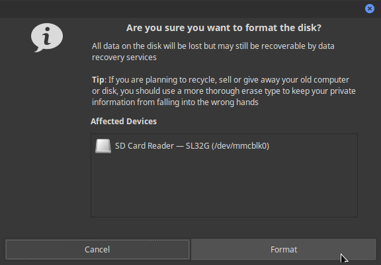The height and width of the screenshot is (265, 381).
Task: Click the 'Are you sure' dialog heading
Action: point(224,28)
